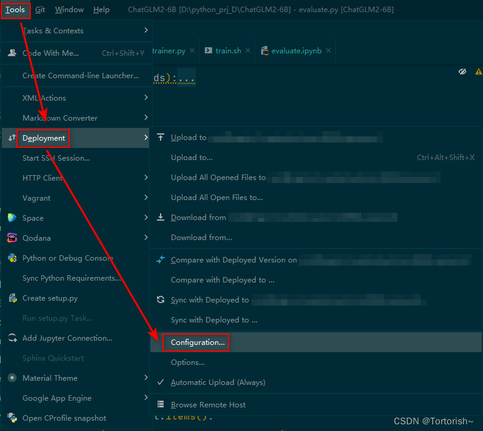Click the Qodana logo icon

coord(12,238)
